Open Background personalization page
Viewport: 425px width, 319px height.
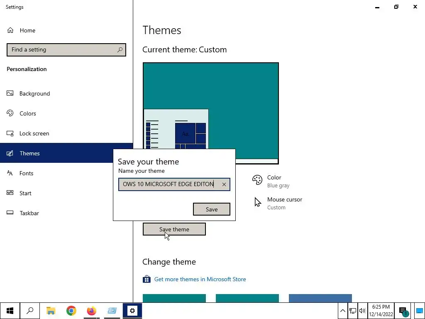tap(66, 93)
